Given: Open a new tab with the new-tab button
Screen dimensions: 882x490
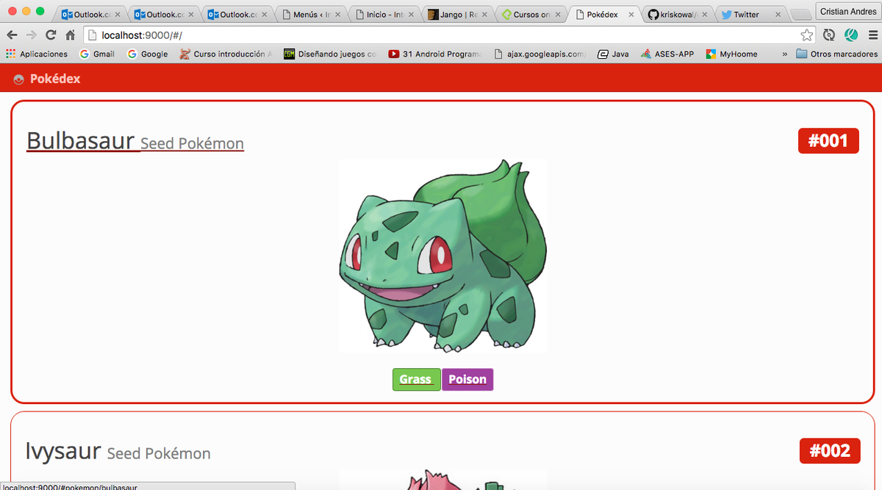Looking at the screenshot, I should (800, 15).
